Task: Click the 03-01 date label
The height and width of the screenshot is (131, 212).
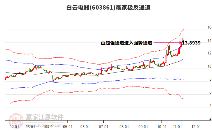Action: click(30, 127)
